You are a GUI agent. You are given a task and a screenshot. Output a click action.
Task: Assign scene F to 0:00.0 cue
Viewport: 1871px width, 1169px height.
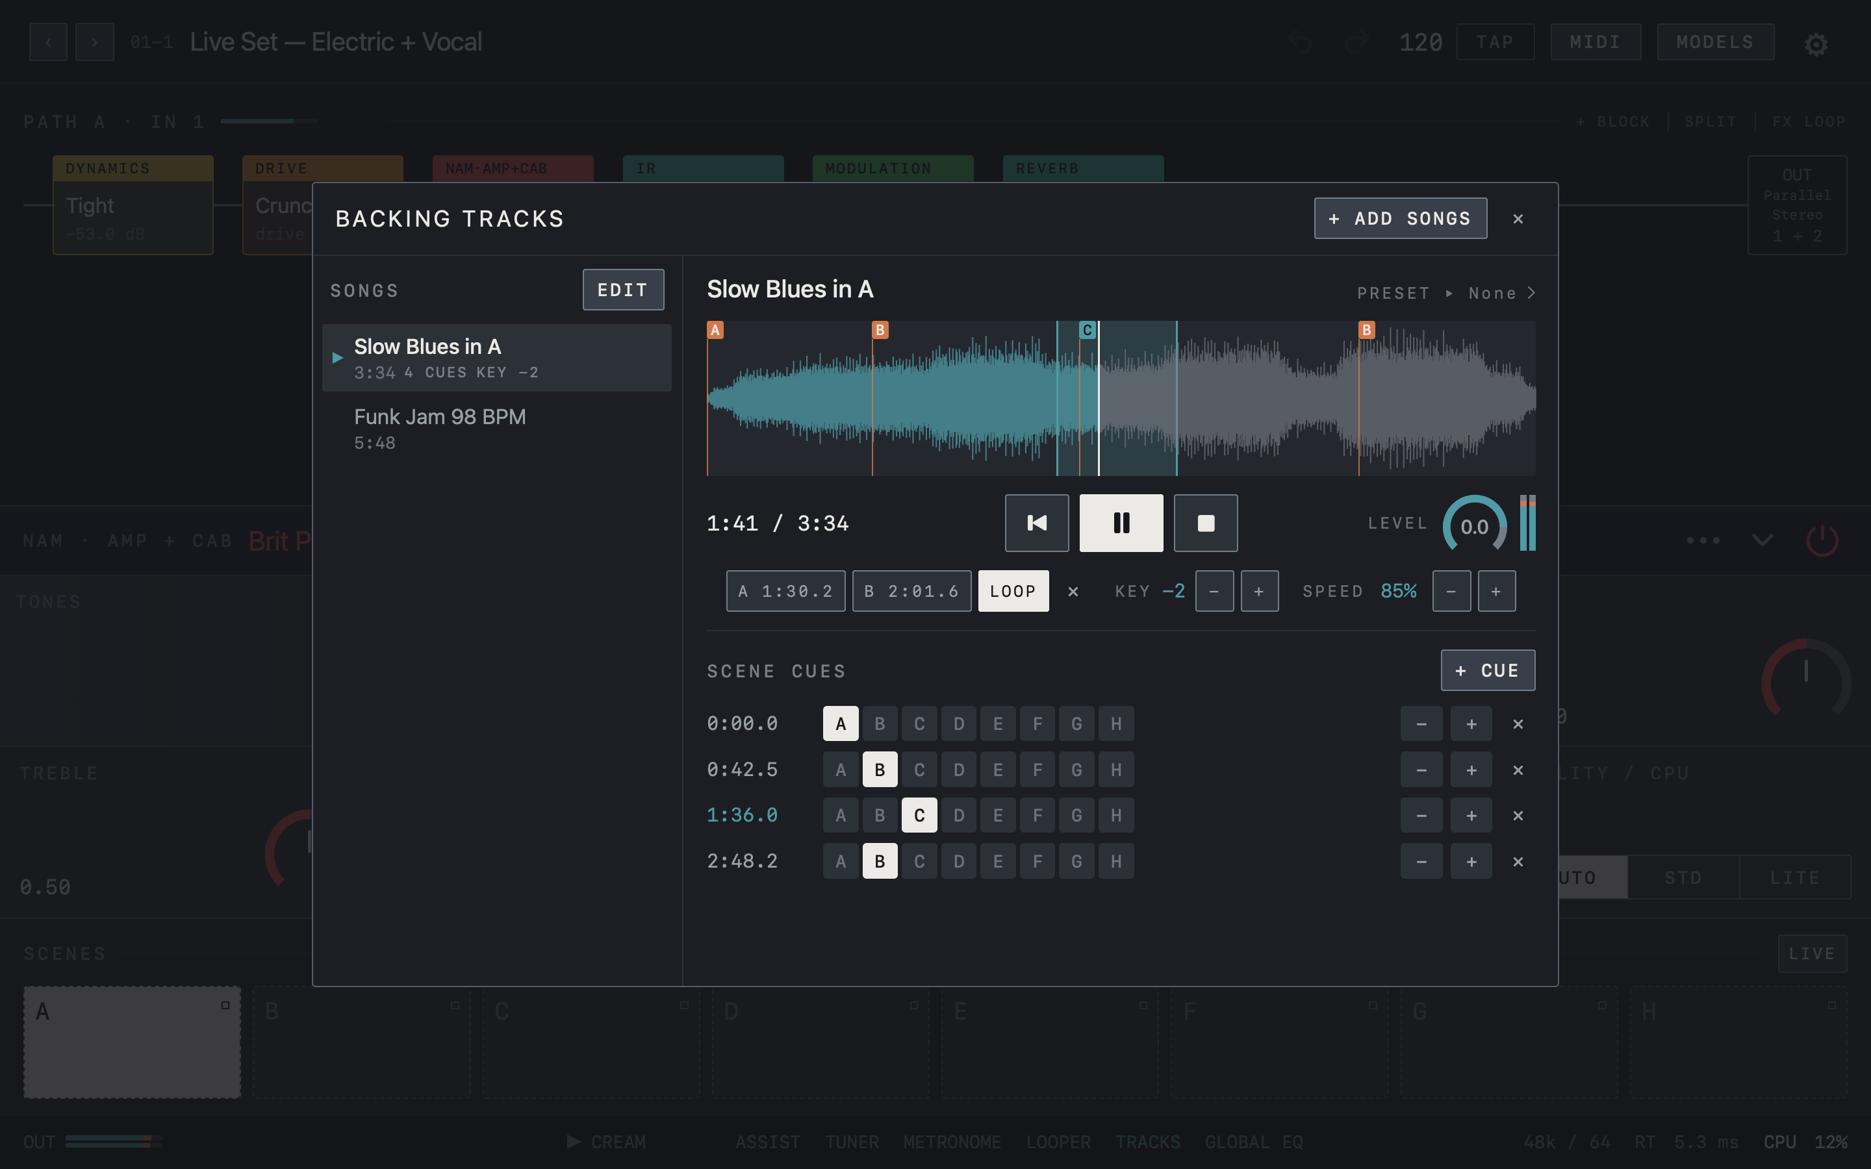click(x=1037, y=723)
